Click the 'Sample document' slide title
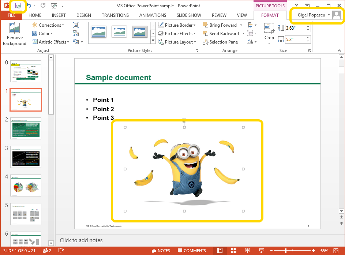The width and height of the screenshot is (345, 255). [x=119, y=78]
